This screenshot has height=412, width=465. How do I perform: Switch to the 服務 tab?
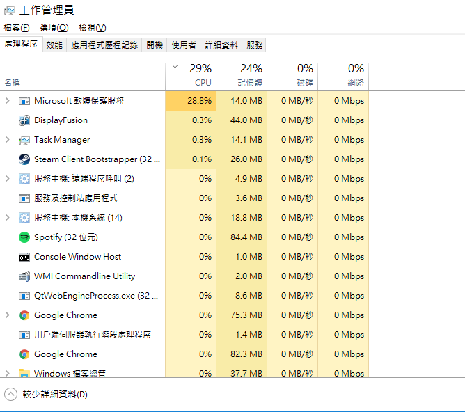[255, 45]
